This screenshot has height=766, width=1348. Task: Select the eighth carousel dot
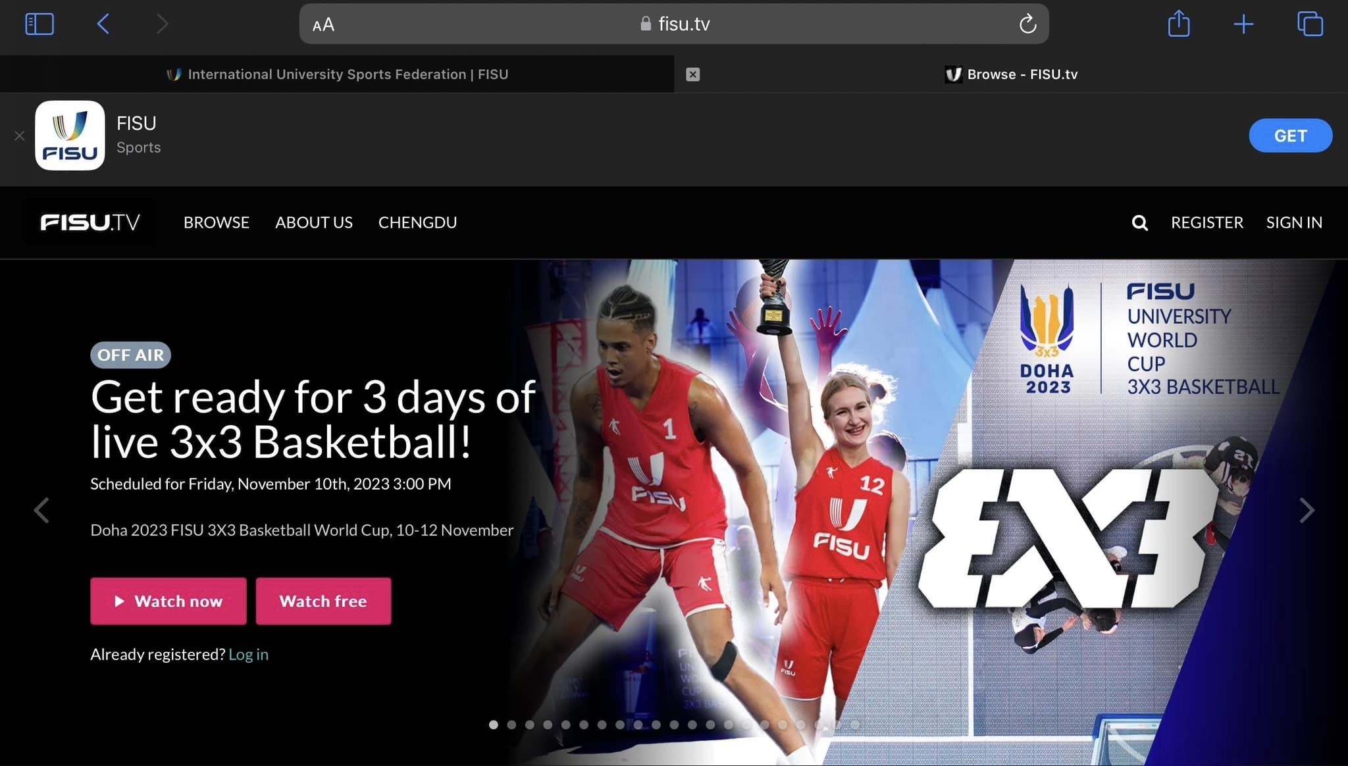[x=620, y=725]
